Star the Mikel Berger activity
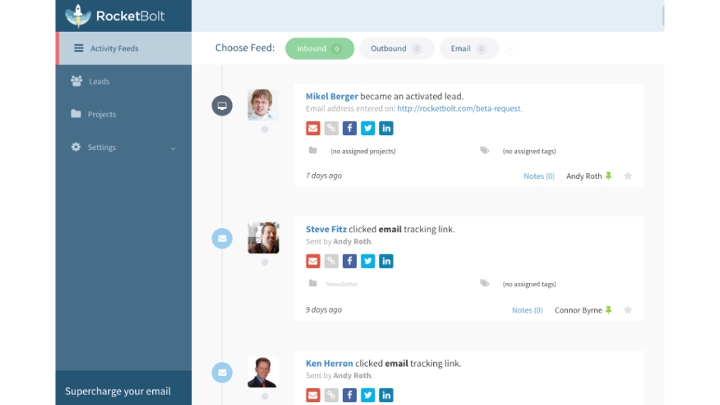Screen dimensions: 720x405 pos(628,176)
